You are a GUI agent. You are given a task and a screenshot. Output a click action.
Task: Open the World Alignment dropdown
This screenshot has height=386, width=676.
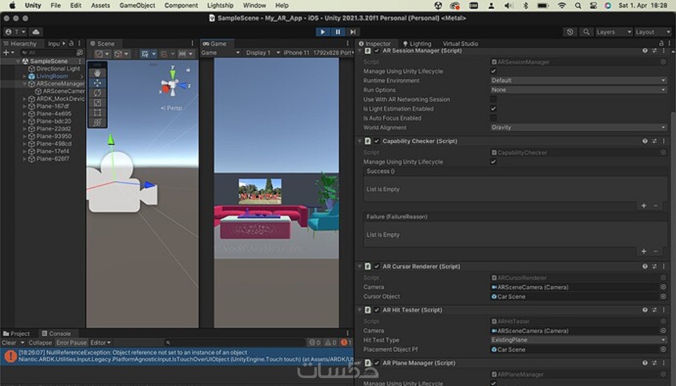[x=578, y=127]
